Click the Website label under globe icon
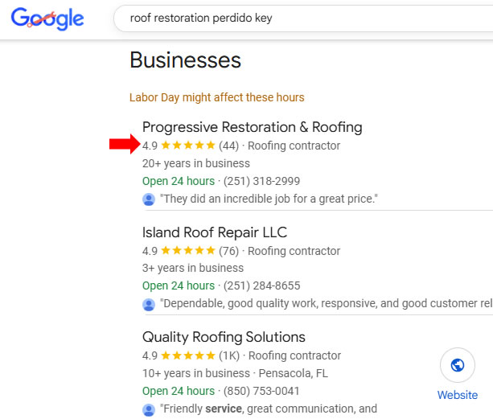This screenshot has width=493, height=419. pos(458,395)
